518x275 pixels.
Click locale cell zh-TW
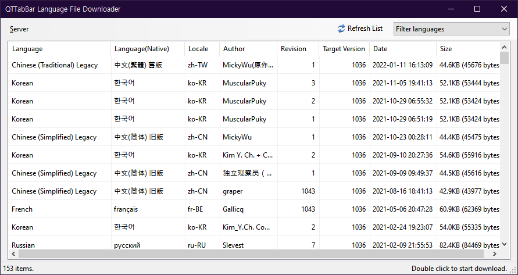(x=198, y=65)
